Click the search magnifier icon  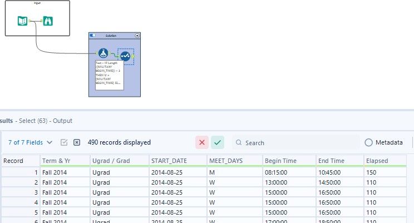pos(239,142)
